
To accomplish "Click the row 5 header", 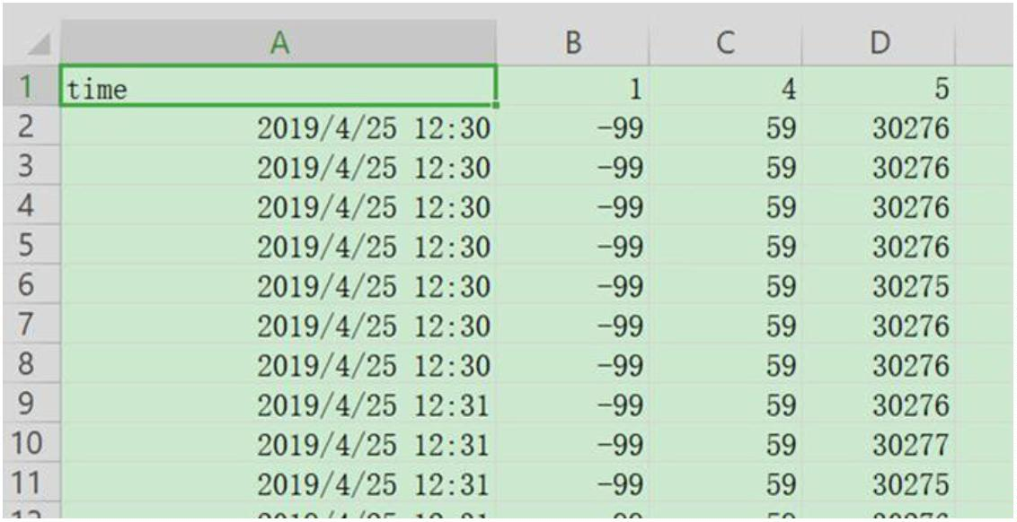I will point(29,247).
